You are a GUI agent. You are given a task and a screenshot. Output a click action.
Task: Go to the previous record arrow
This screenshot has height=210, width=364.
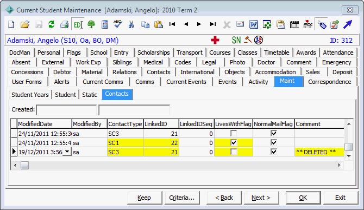coord(186,24)
